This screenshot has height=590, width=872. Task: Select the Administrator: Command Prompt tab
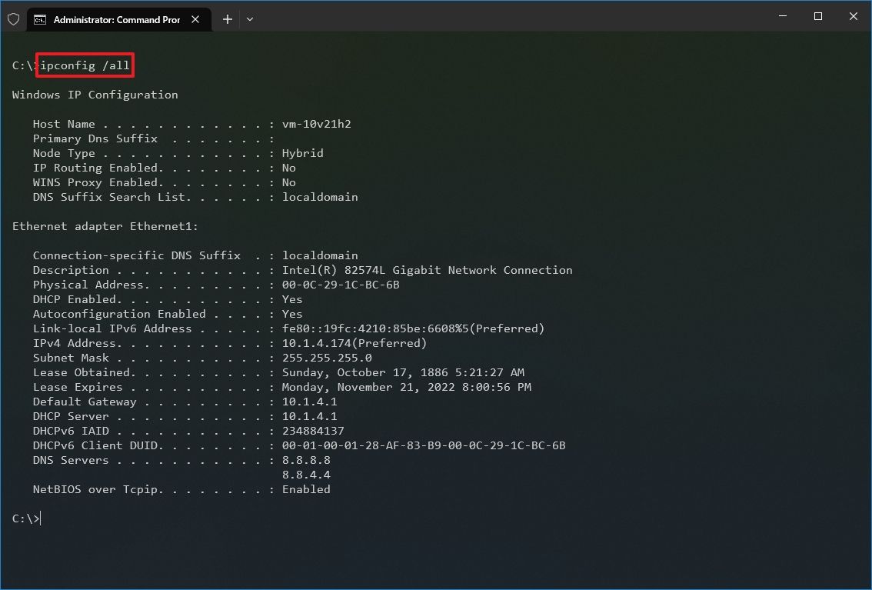[115, 19]
